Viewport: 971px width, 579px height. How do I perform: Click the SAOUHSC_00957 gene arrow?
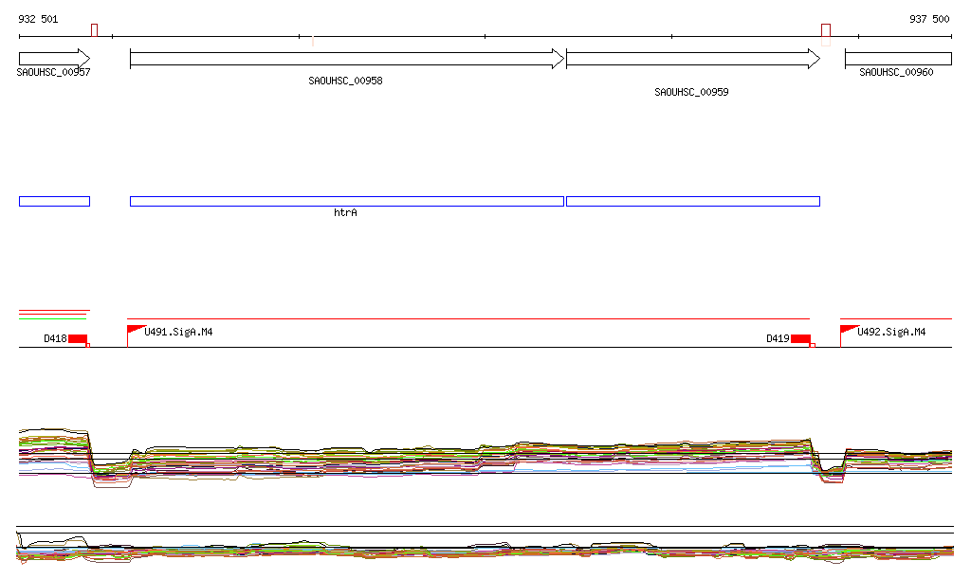(53, 59)
